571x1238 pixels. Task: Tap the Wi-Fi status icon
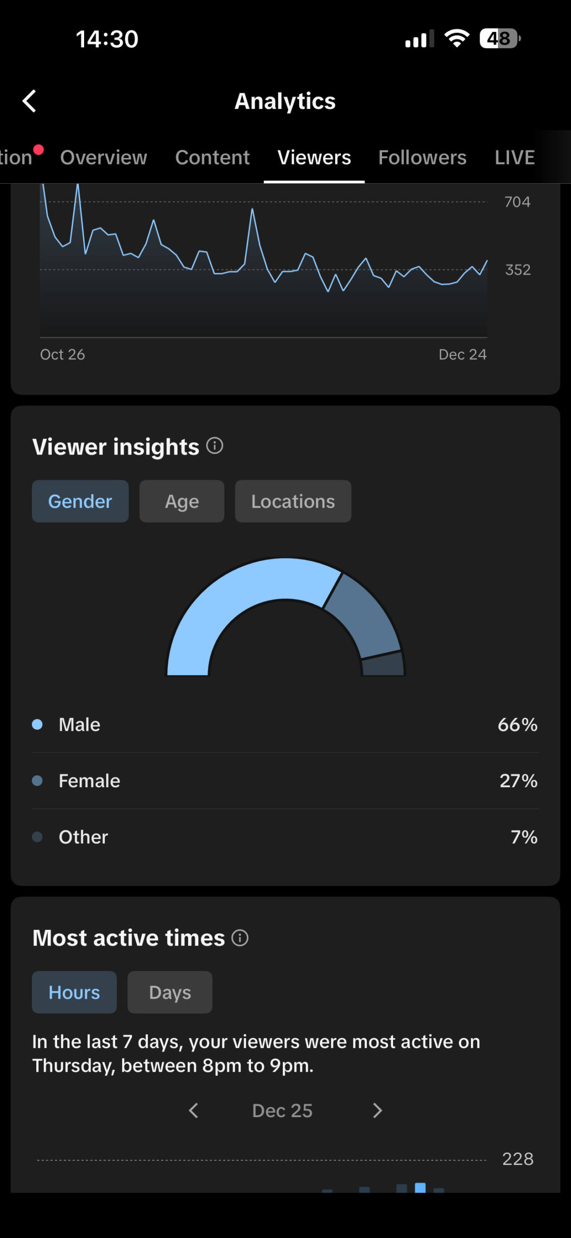(456, 39)
